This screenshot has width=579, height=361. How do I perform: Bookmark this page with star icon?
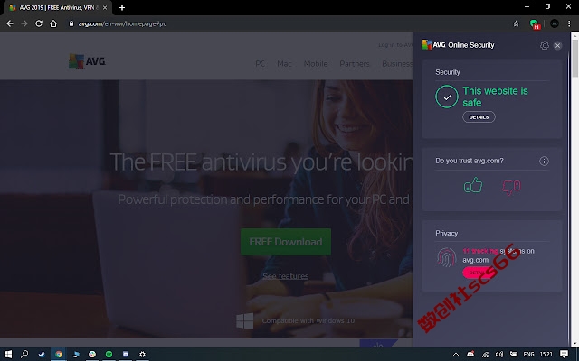[x=516, y=23]
